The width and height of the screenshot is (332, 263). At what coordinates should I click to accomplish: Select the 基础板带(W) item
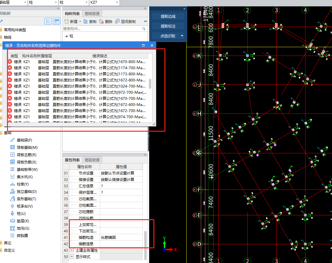coord(24,170)
